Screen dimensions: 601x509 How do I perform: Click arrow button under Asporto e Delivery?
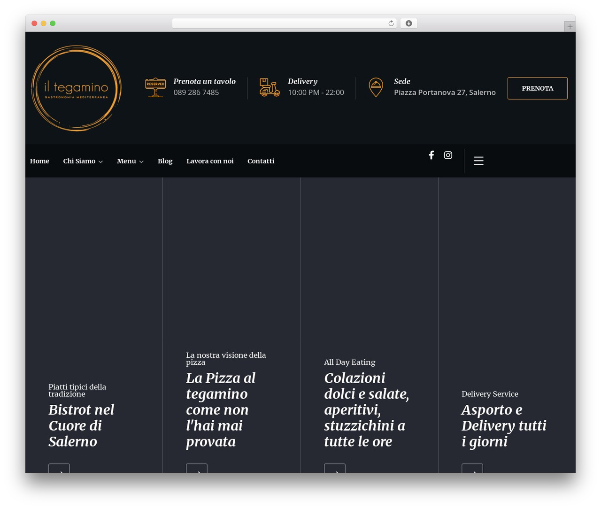tap(472, 468)
